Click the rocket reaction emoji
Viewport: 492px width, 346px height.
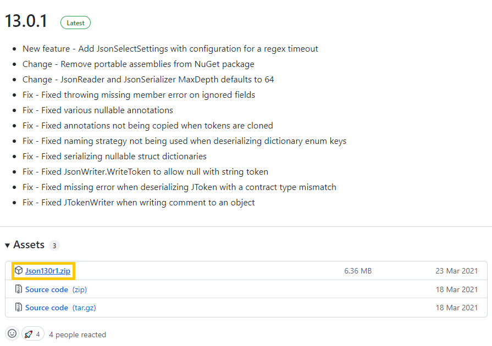pos(29,334)
